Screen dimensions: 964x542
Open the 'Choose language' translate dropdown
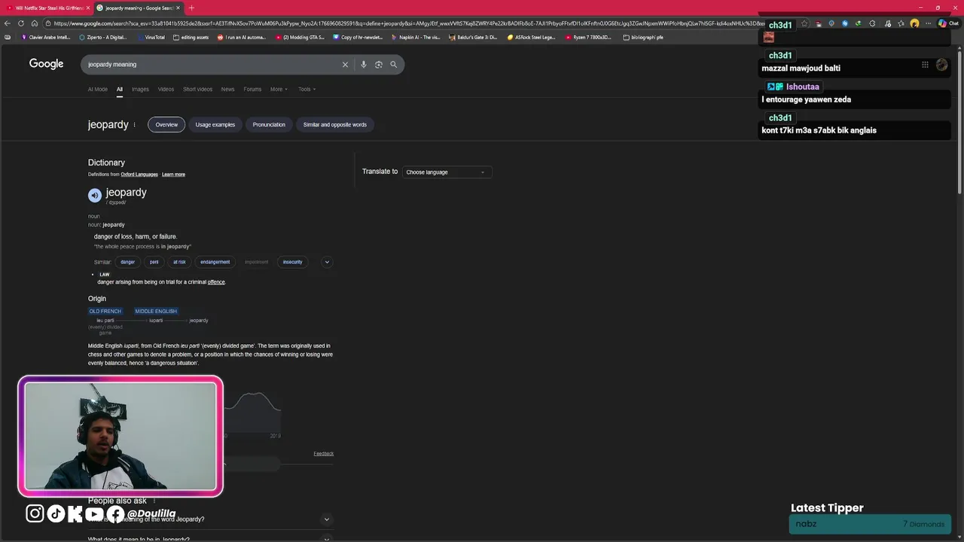447,172
